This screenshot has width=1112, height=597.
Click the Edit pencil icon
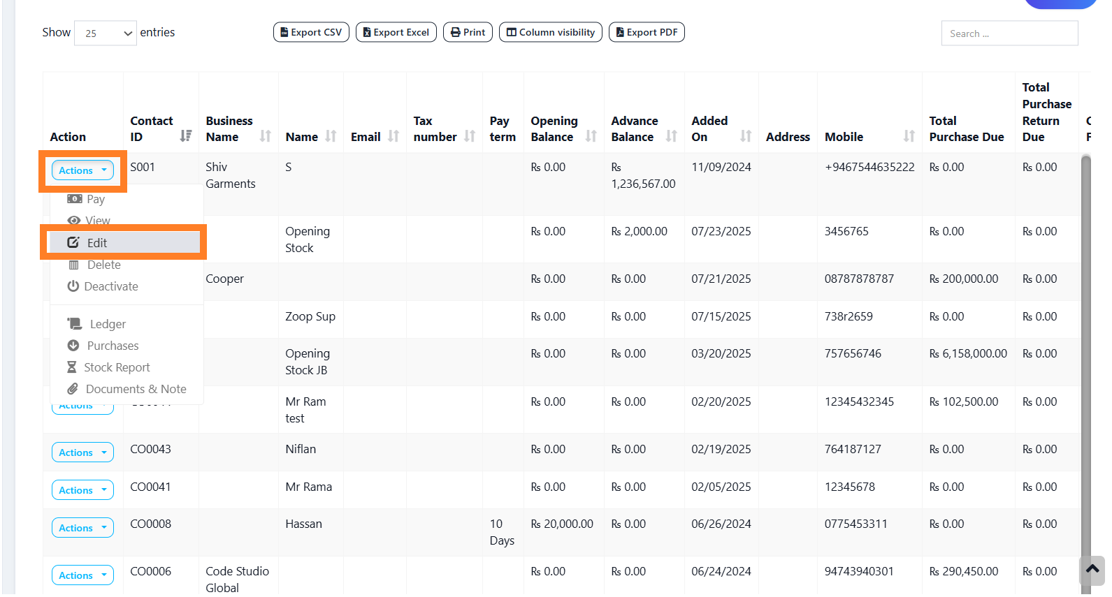[x=73, y=242]
